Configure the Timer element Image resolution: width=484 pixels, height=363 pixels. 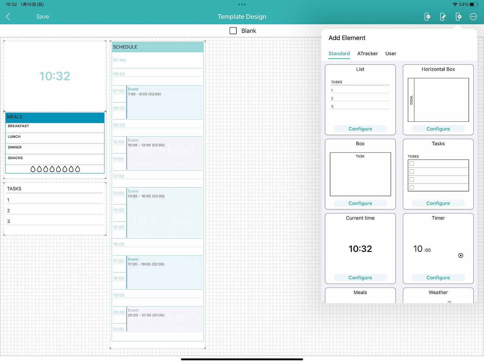point(438,278)
